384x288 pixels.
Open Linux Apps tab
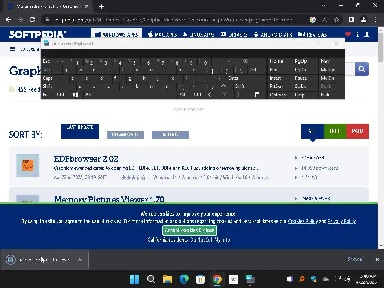(199, 34)
